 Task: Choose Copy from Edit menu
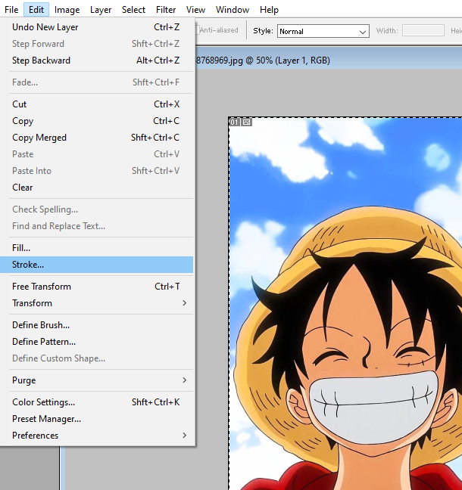click(x=96, y=121)
